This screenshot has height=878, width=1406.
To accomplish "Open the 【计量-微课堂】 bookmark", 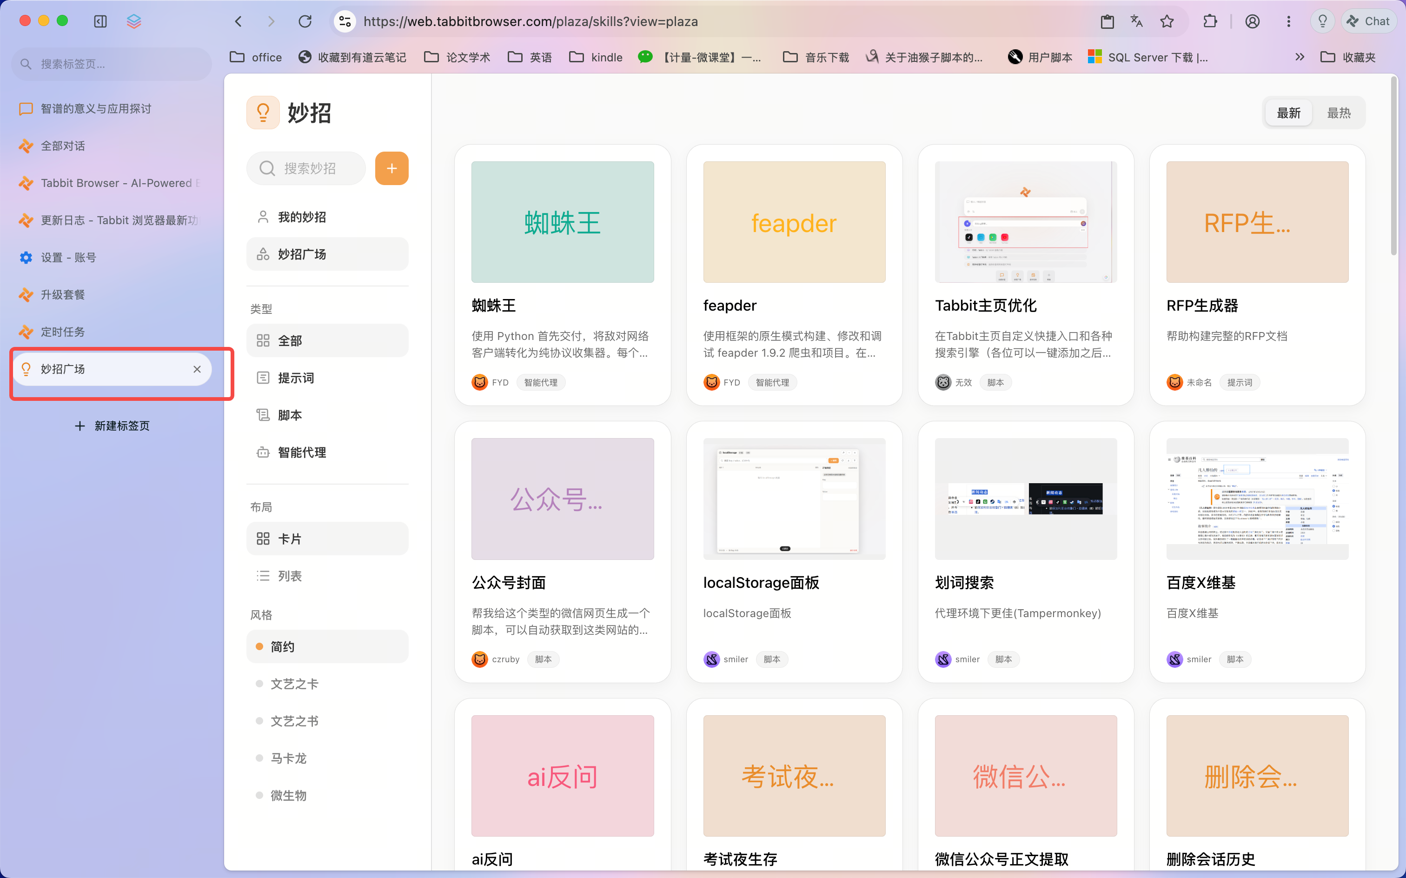I will click(700, 57).
